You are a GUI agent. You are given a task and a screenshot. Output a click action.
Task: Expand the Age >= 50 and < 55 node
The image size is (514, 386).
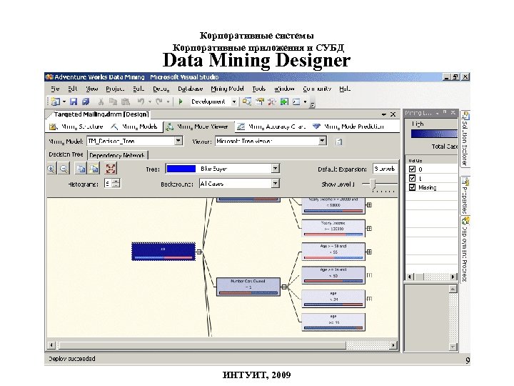(x=369, y=252)
